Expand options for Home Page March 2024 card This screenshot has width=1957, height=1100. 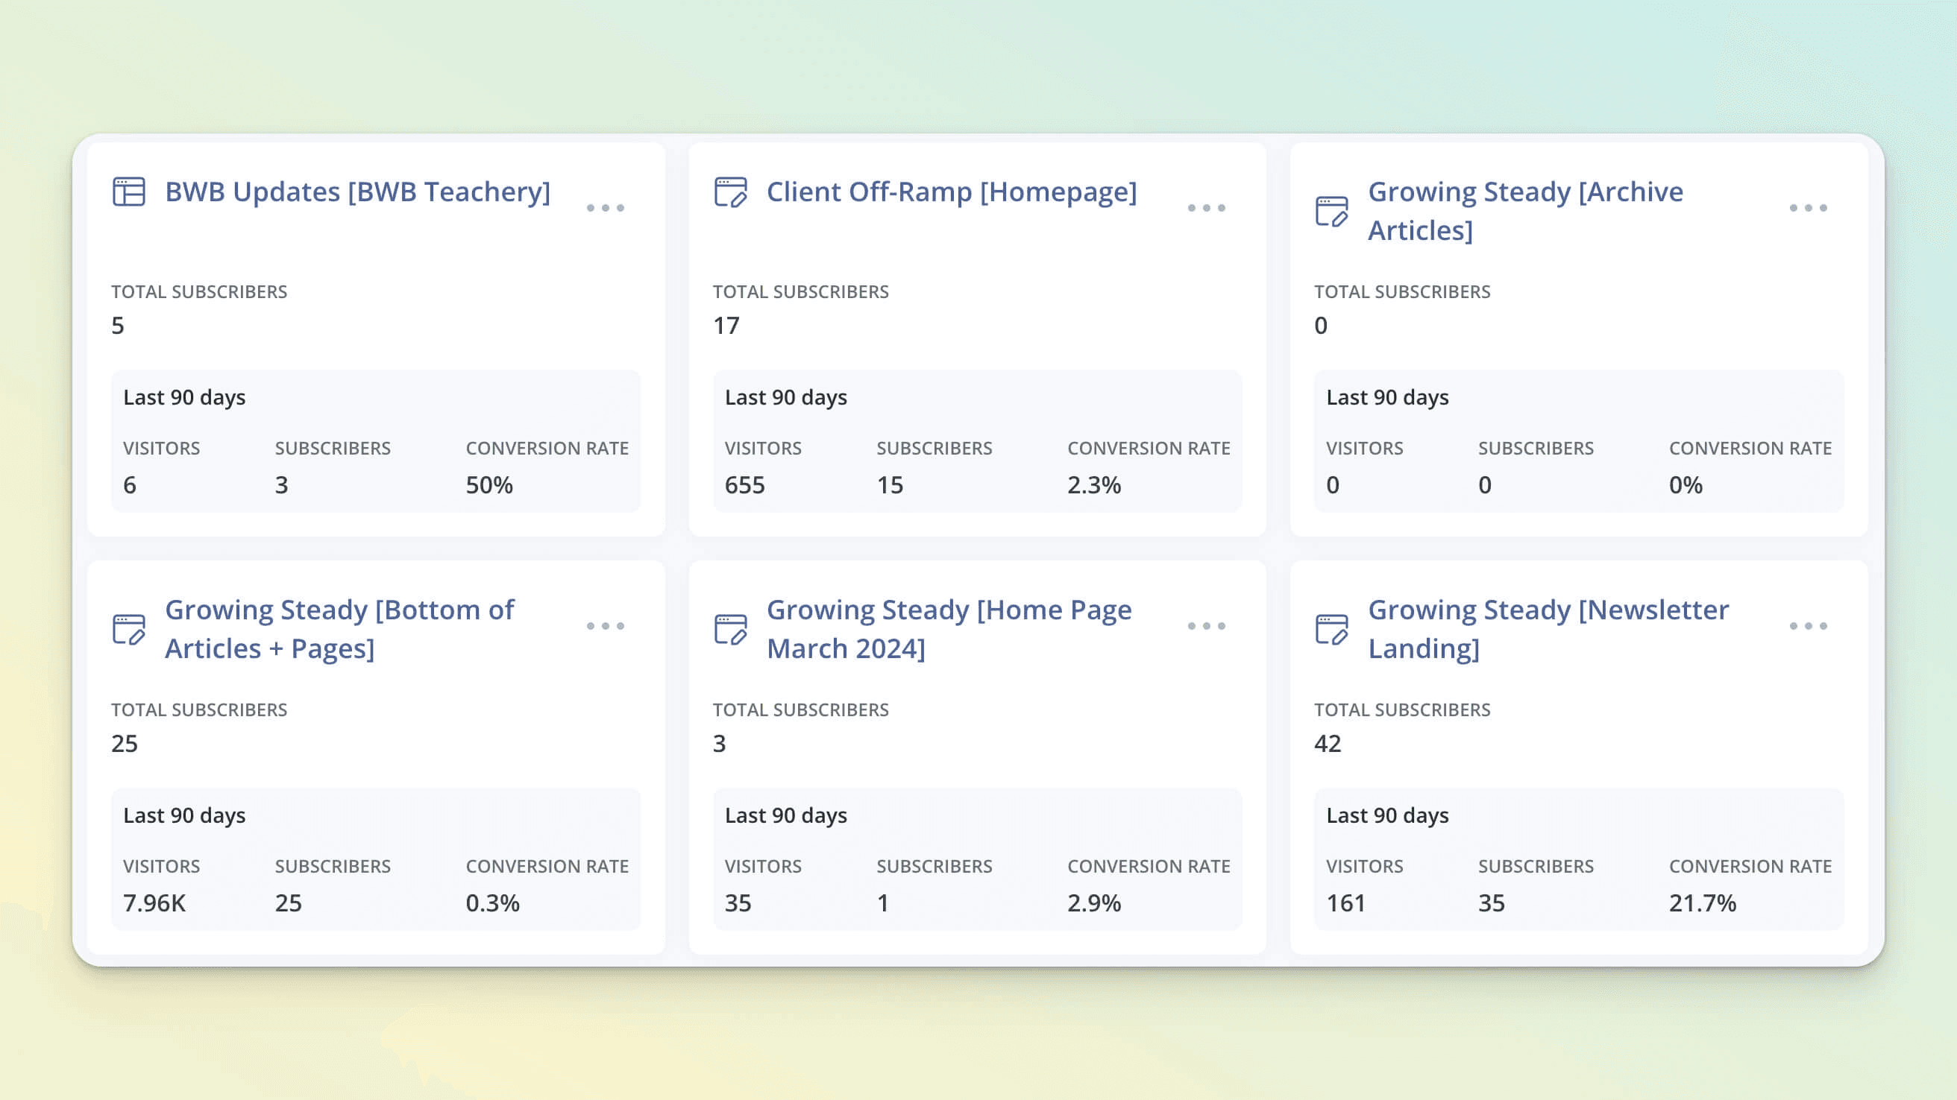click(1206, 625)
